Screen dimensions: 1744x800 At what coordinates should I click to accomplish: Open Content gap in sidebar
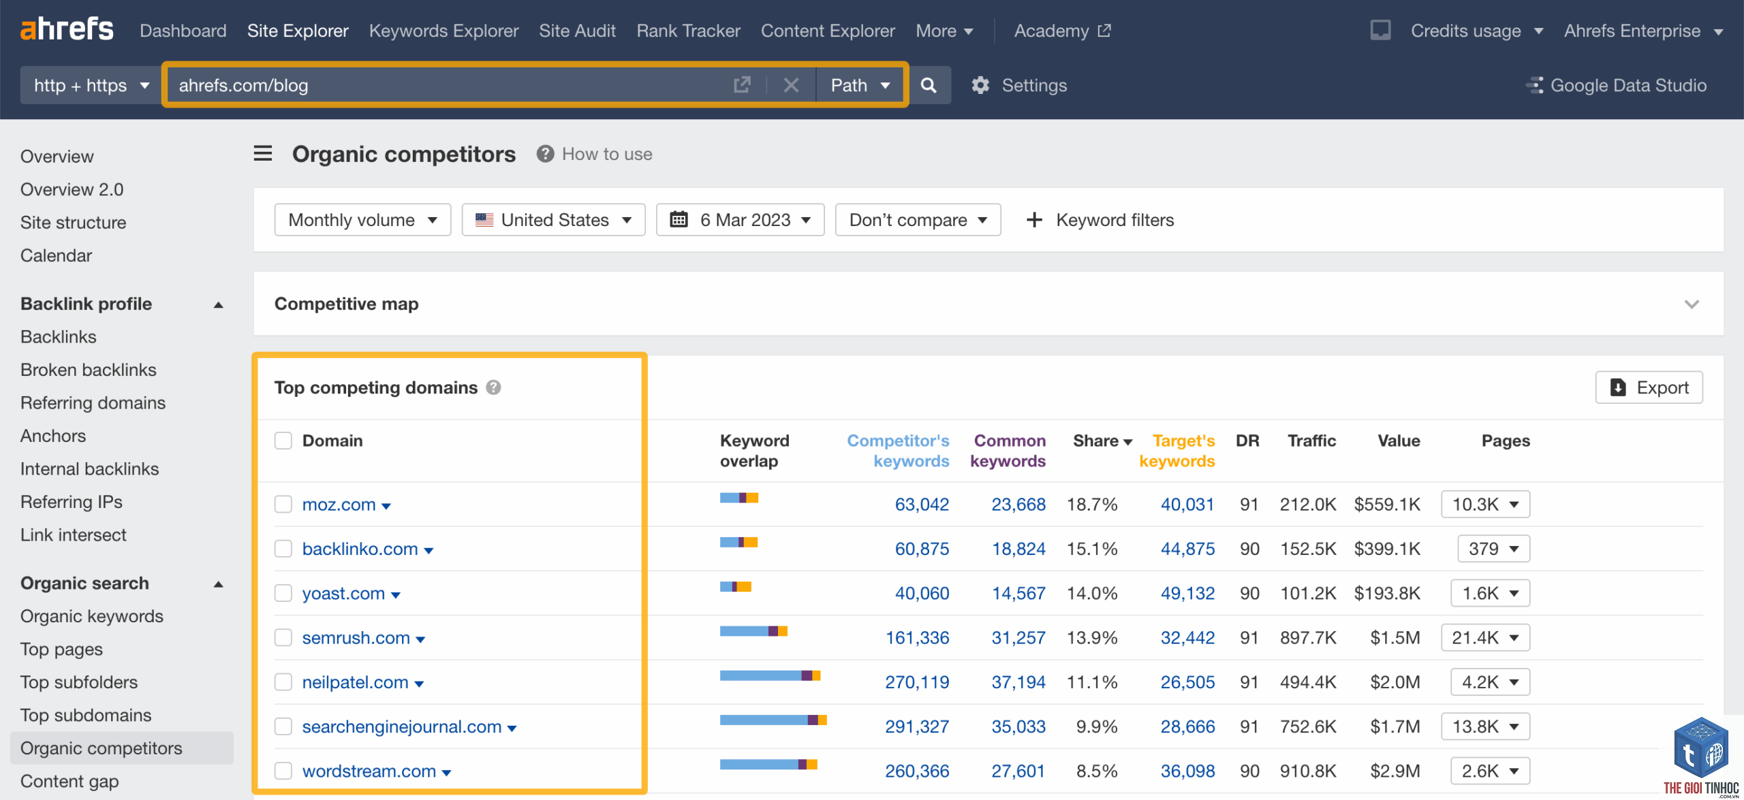[69, 781]
